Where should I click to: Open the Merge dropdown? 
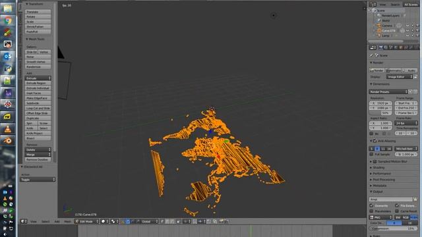point(38,155)
